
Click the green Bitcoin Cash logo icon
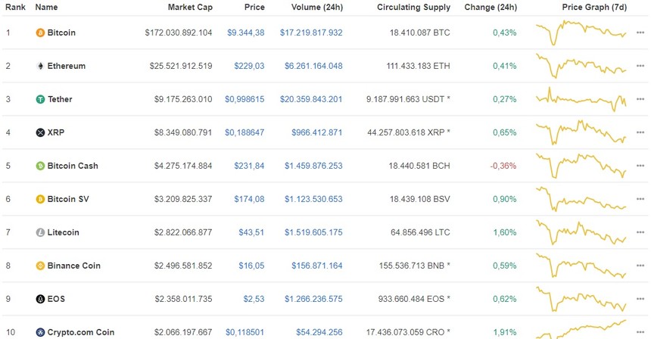pyautogui.click(x=40, y=166)
